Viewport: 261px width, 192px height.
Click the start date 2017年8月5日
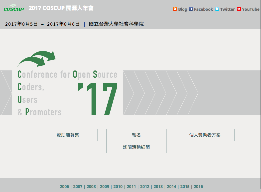coord(21,24)
